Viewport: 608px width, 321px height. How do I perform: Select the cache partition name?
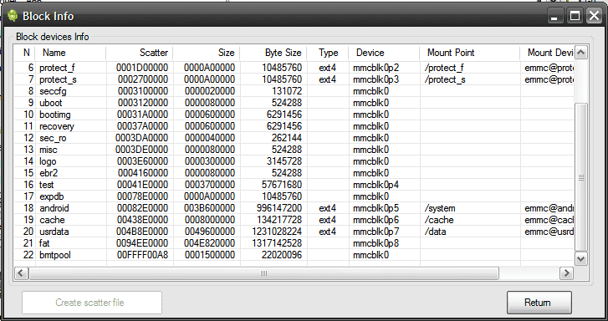pos(52,220)
